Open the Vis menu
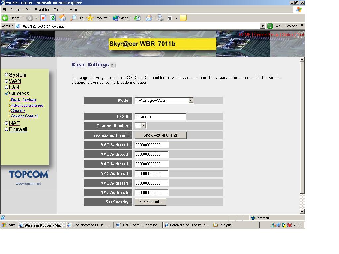339x254 pixels. click(28, 10)
